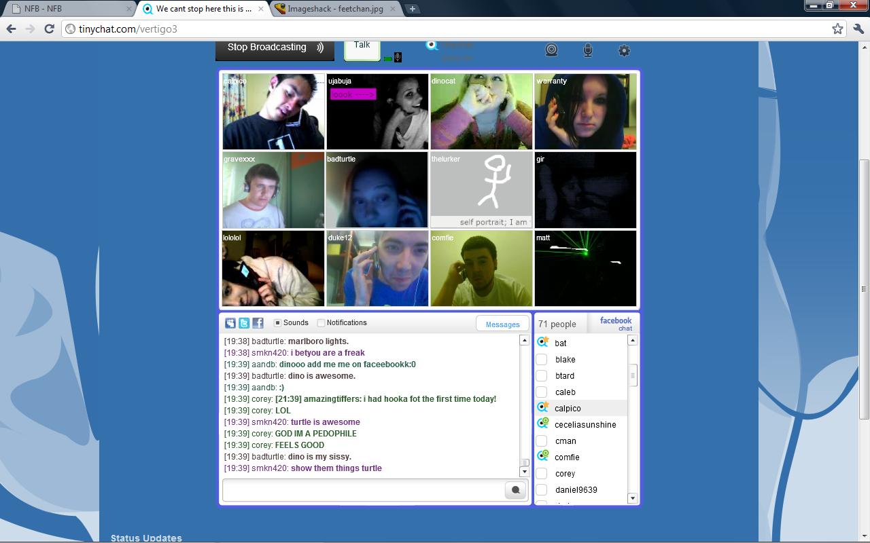Click the user list scrollbar thumb
The height and width of the screenshot is (543, 870).
click(x=633, y=375)
